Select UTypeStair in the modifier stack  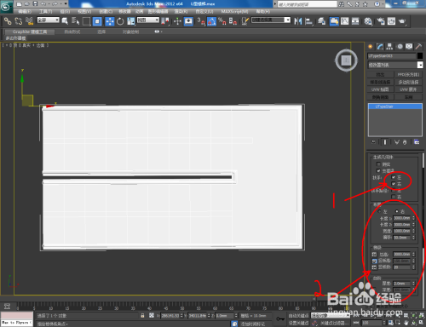click(x=395, y=106)
